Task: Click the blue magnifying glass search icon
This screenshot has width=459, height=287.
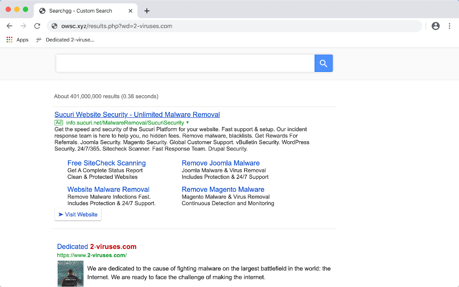Action: (x=323, y=63)
